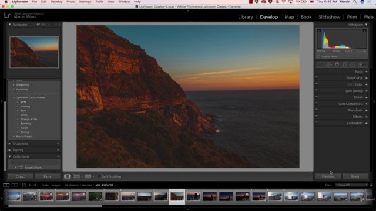Open macOS Spotlight search icon
Viewport: 376px width, 211px height.
point(355,2)
